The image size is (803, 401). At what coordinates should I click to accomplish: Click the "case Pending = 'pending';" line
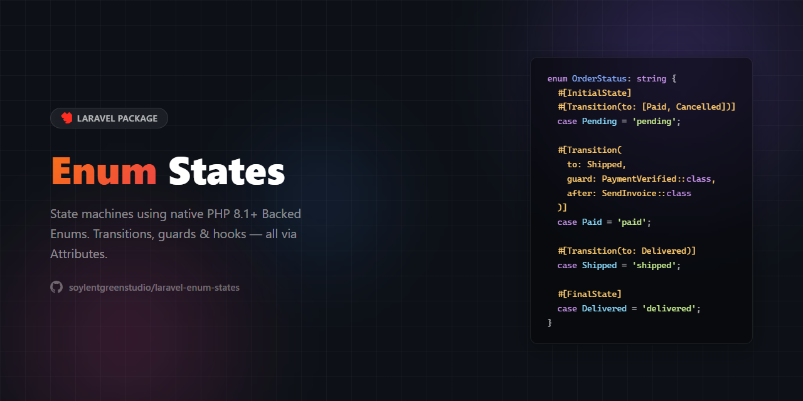619,122
